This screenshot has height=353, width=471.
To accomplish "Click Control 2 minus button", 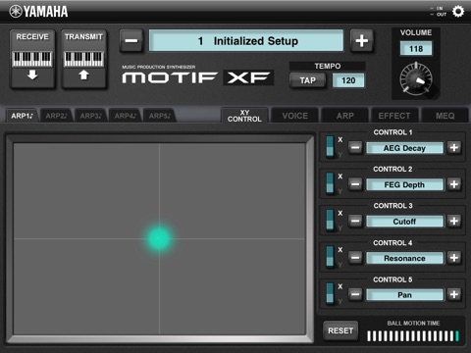I will tap(355, 184).
